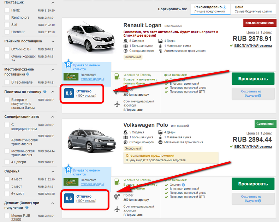
Task: Click automatic transmission icon for Renault Logan
Action: point(160,51)
